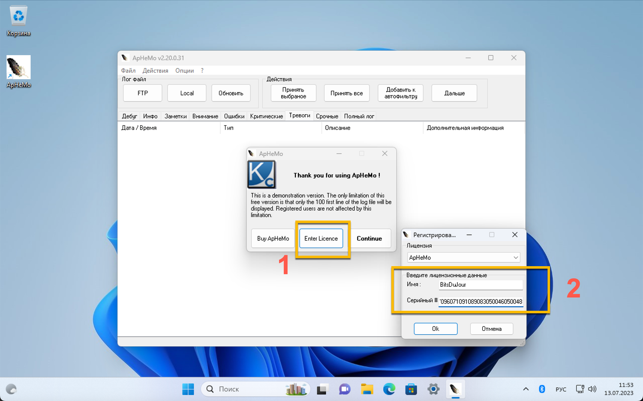Screen dimensions: 643x401
Task: Open Task View in the taskbar
Action: pyautogui.click(x=322, y=389)
